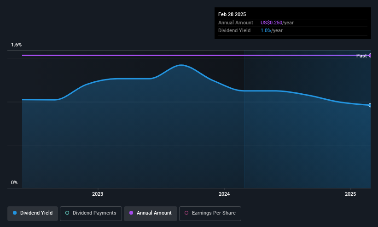Viewport: 378px width, 227px height.
Task: Click the 2025 x-axis label
Action: 350,194
